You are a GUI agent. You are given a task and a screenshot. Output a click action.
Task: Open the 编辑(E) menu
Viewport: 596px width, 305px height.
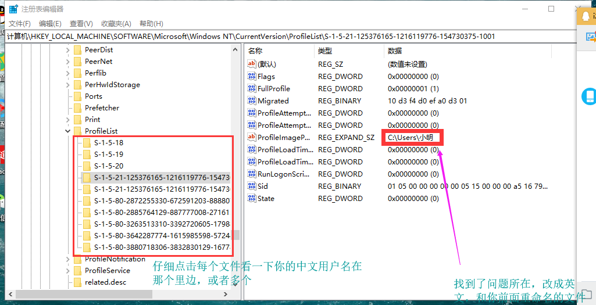pyautogui.click(x=50, y=24)
